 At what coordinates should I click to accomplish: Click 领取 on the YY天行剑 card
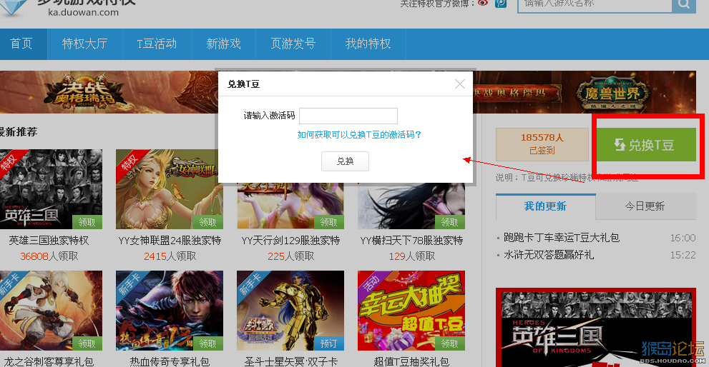tap(328, 222)
